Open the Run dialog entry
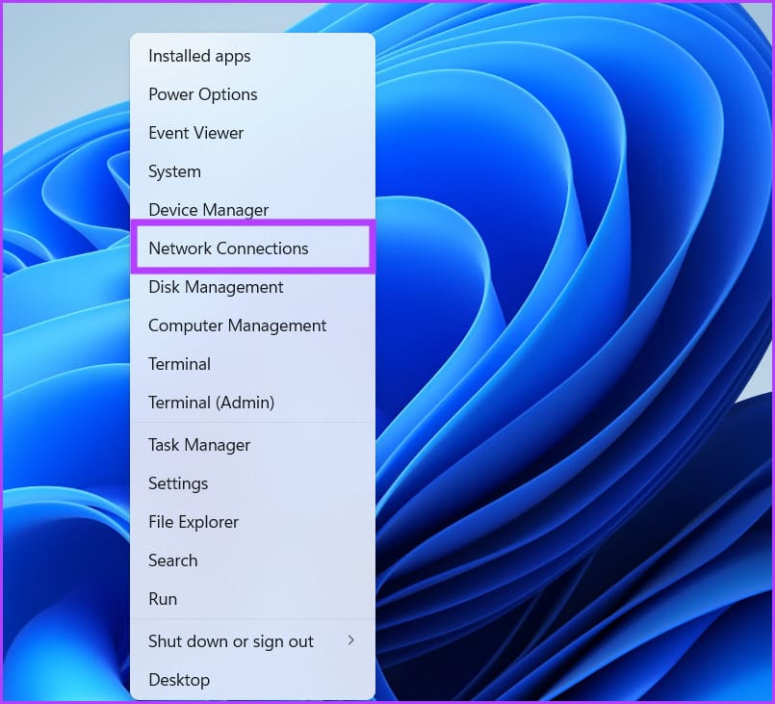The height and width of the screenshot is (704, 775). [252, 599]
